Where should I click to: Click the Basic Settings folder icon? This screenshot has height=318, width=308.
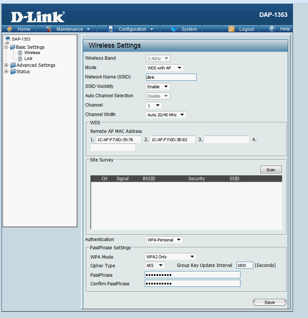[x=13, y=47]
